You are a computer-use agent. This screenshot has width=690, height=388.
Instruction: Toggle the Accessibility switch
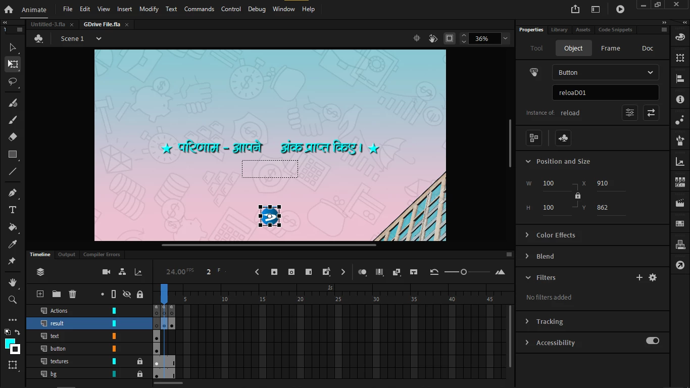tap(653, 341)
